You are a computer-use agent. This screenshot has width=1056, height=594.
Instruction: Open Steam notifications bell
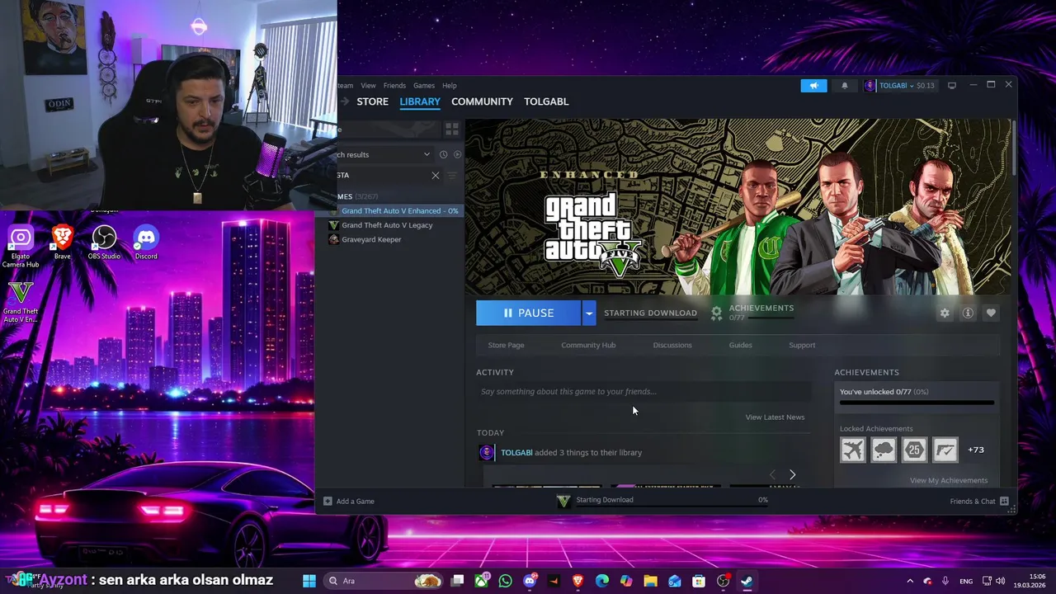pyautogui.click(x=844, y=85)
